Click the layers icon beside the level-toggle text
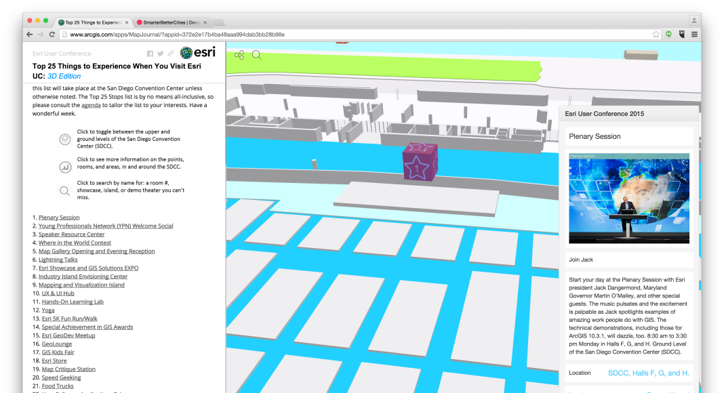The width and height of the screenshot is (724, 393). [x=65, y=139]
